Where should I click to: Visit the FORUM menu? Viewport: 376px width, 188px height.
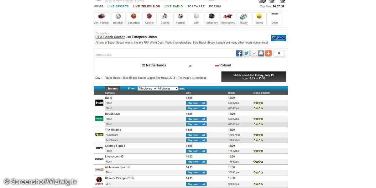(x=215, y=6)
